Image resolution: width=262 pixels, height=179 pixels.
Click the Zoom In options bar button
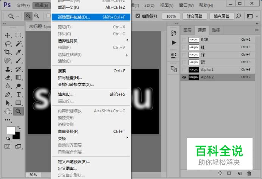[28, 16]
